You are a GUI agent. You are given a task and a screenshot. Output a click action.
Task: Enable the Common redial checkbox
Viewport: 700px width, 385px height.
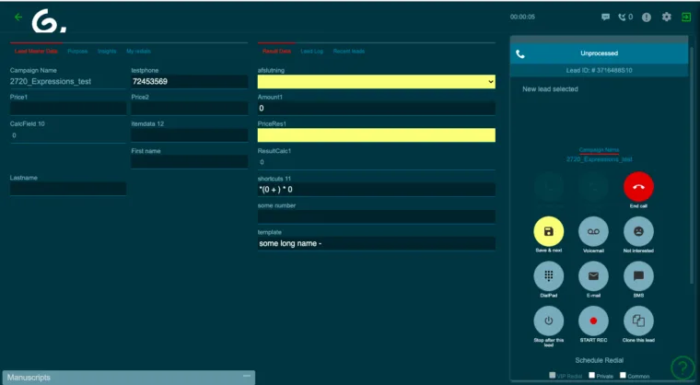623,375
